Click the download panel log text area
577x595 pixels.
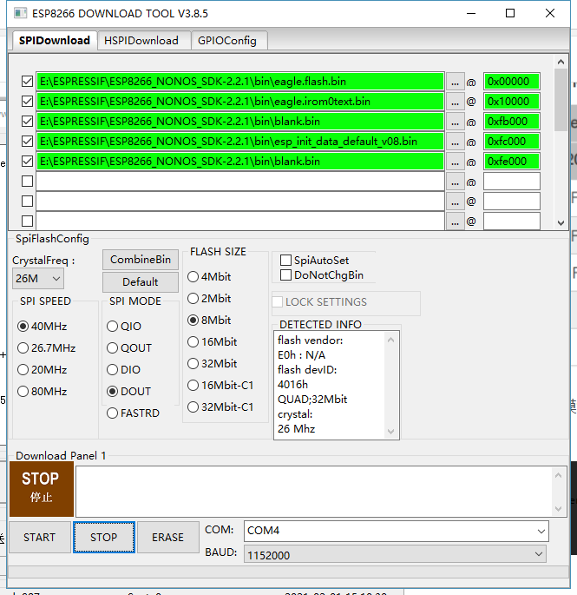[314, 492]
